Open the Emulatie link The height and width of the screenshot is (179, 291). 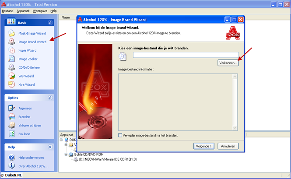tap(25, 134)
